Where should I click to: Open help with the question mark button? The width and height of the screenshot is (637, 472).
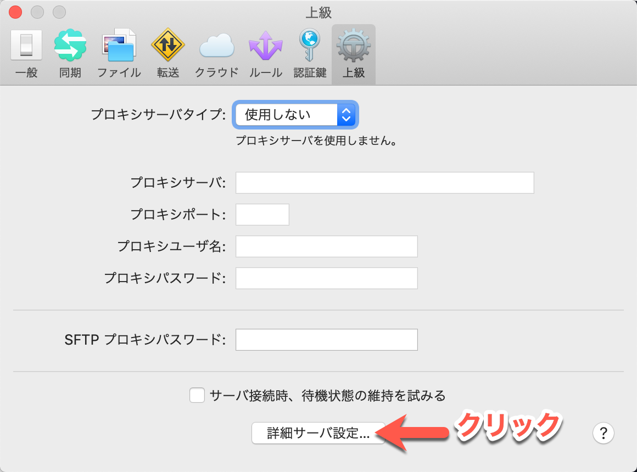[x=604, y=433]
